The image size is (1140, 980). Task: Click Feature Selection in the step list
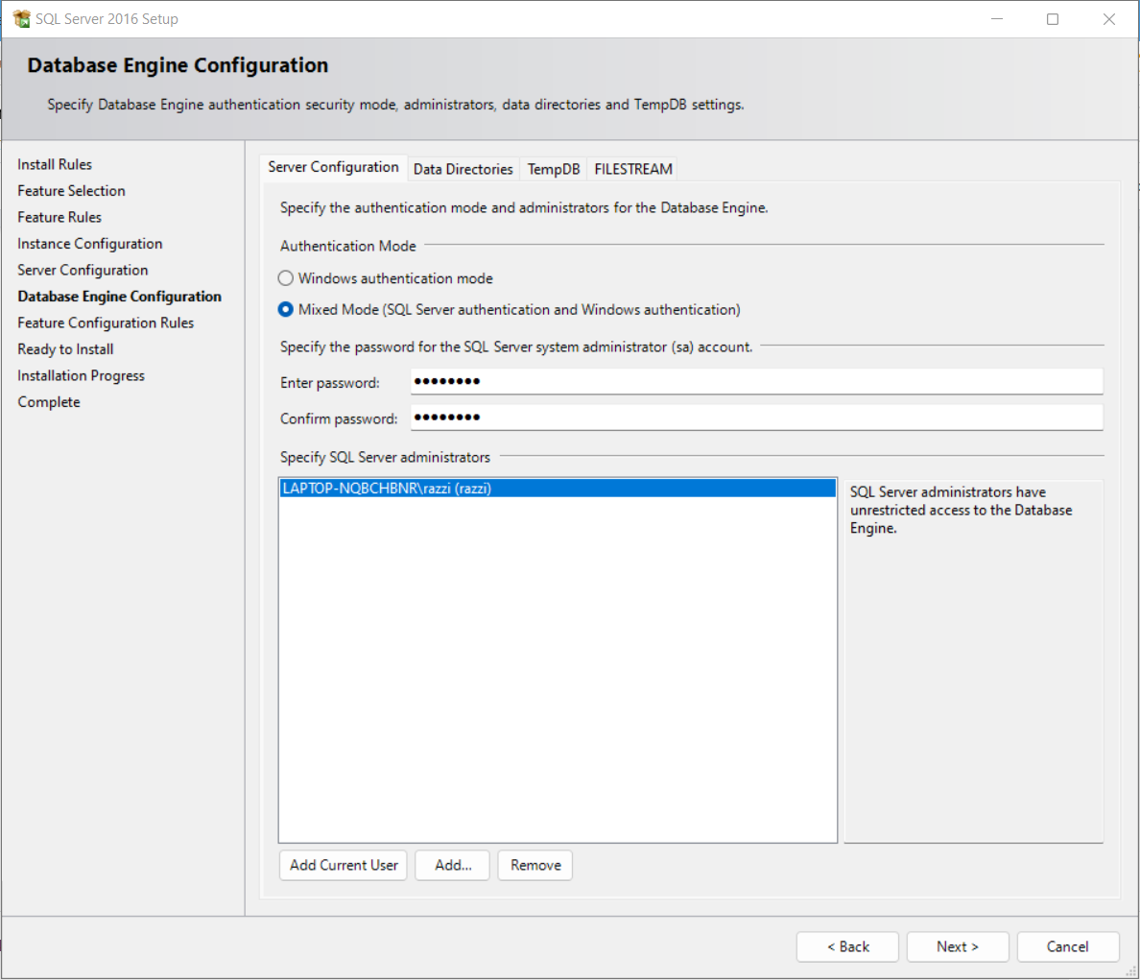(x=71, y=191)
